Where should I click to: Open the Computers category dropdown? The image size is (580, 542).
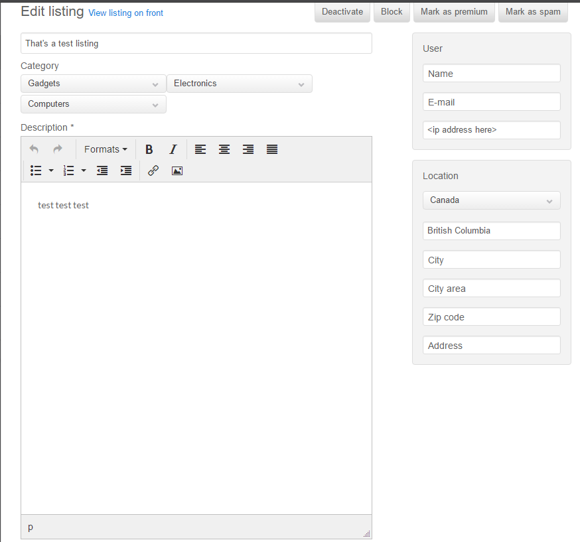[93, 104]
